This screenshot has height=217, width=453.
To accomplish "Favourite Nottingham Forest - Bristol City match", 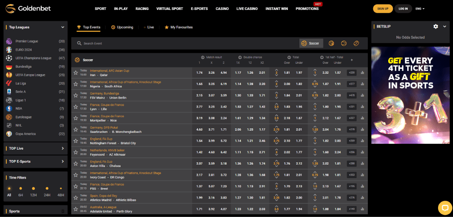I will coord(76,141).
